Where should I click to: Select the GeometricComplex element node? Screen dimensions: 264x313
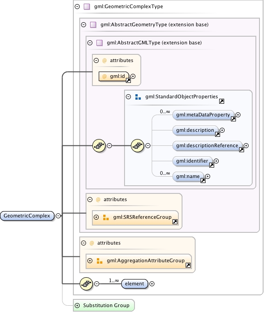click(27, 216)
